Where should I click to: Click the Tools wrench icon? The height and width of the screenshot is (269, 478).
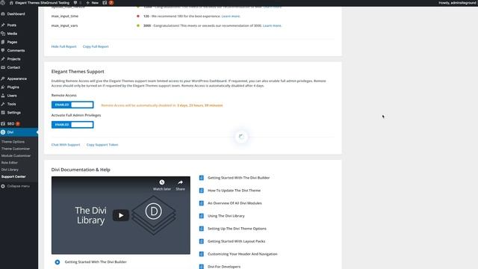click(x=3, y=104)
